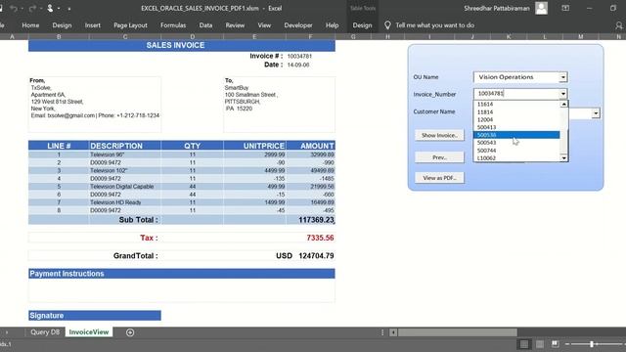Screen dimensions: 626x352
Task: Open the Formulas ribbon tab
Action: 173,25
